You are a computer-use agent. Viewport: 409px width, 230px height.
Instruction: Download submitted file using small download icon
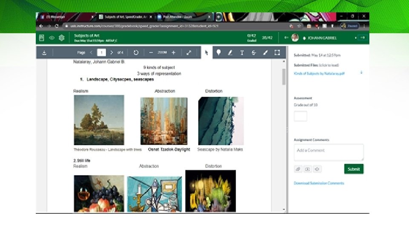(x=361, y=72)
